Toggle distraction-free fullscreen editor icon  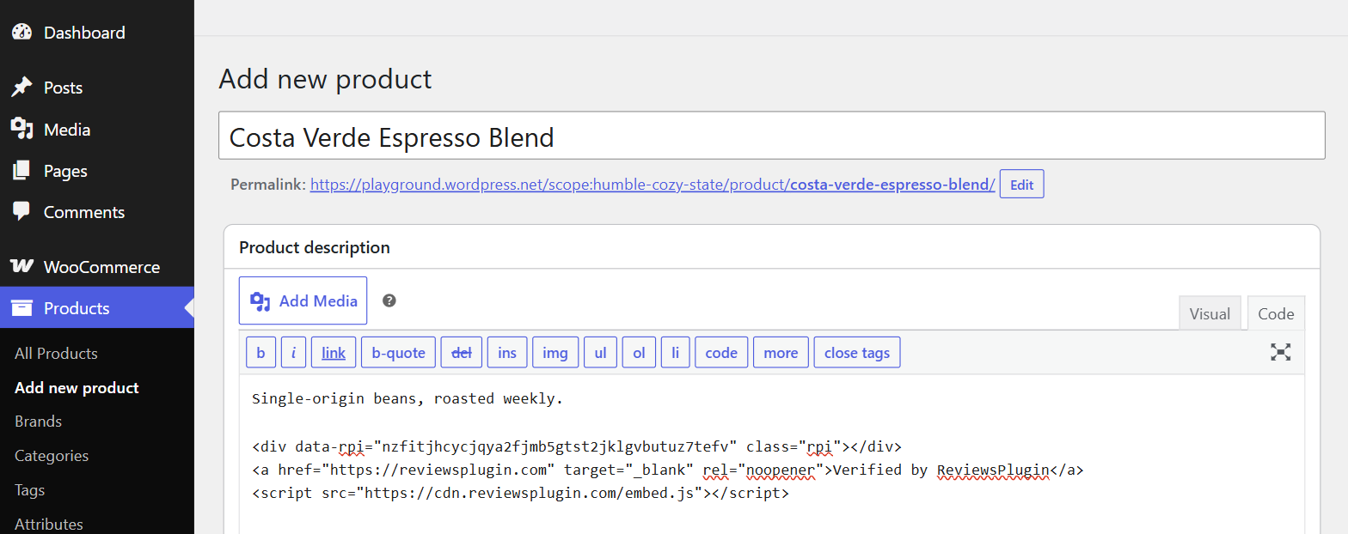tap(1281, 352)
